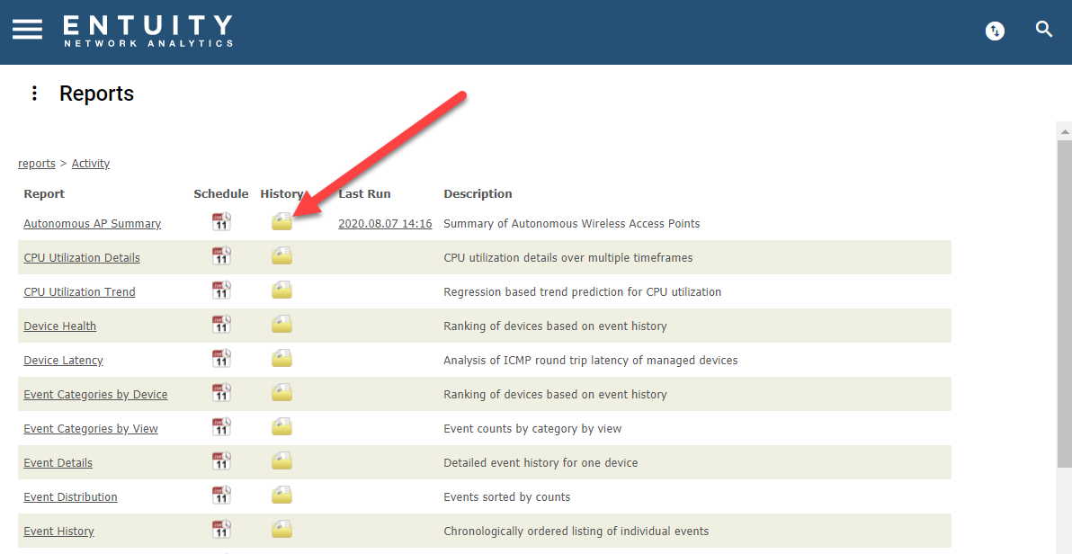1072x554 pixels.
Task: Open history folder for Event Categories by View
Action: (281, 427)
